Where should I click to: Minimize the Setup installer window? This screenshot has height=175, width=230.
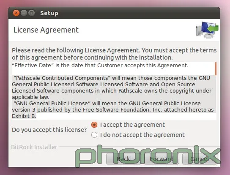point(24,13)
